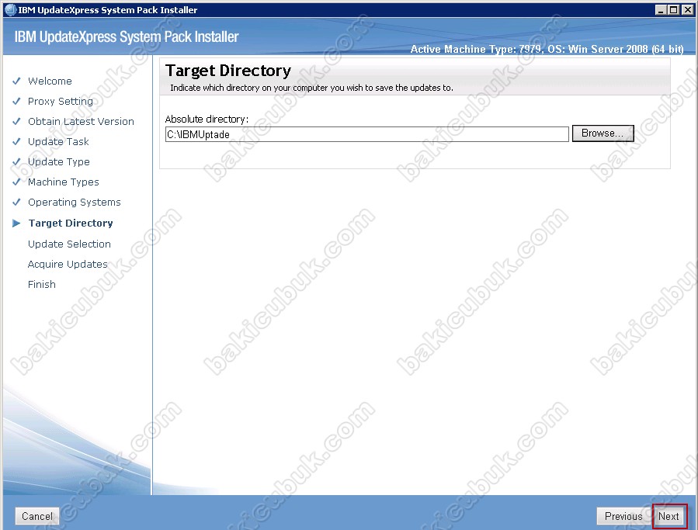The image size is (698, 530).
Task: Cancel the installer wizard
Action: [37, 516]
